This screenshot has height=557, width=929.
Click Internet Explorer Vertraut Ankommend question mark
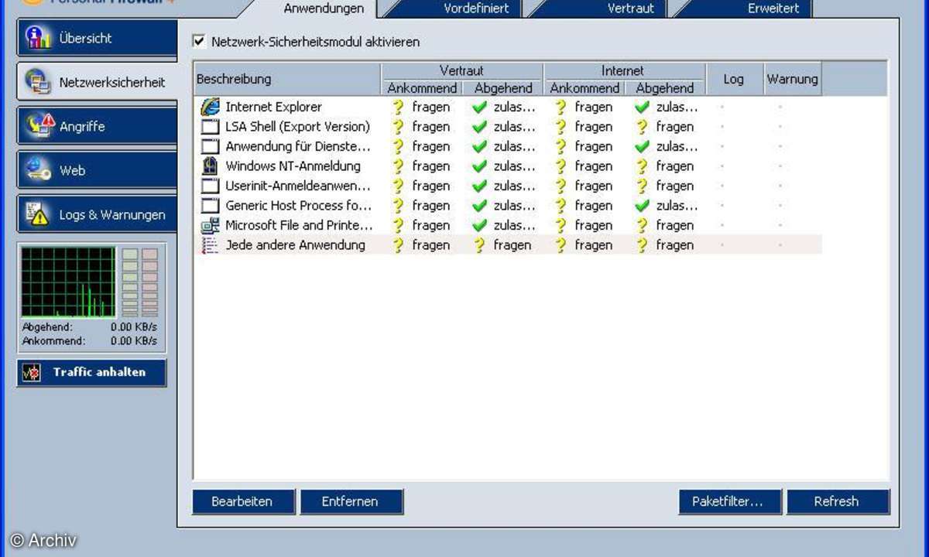398,107
